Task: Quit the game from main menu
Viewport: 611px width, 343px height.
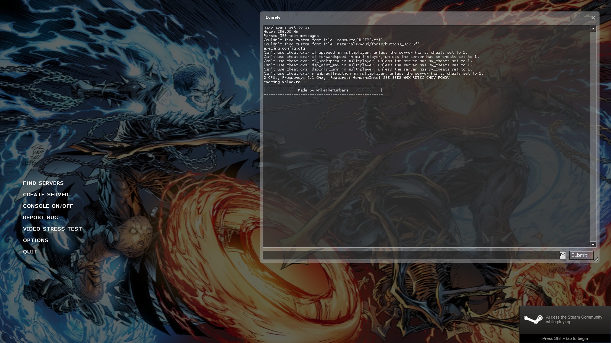Action: coord(30,252)
